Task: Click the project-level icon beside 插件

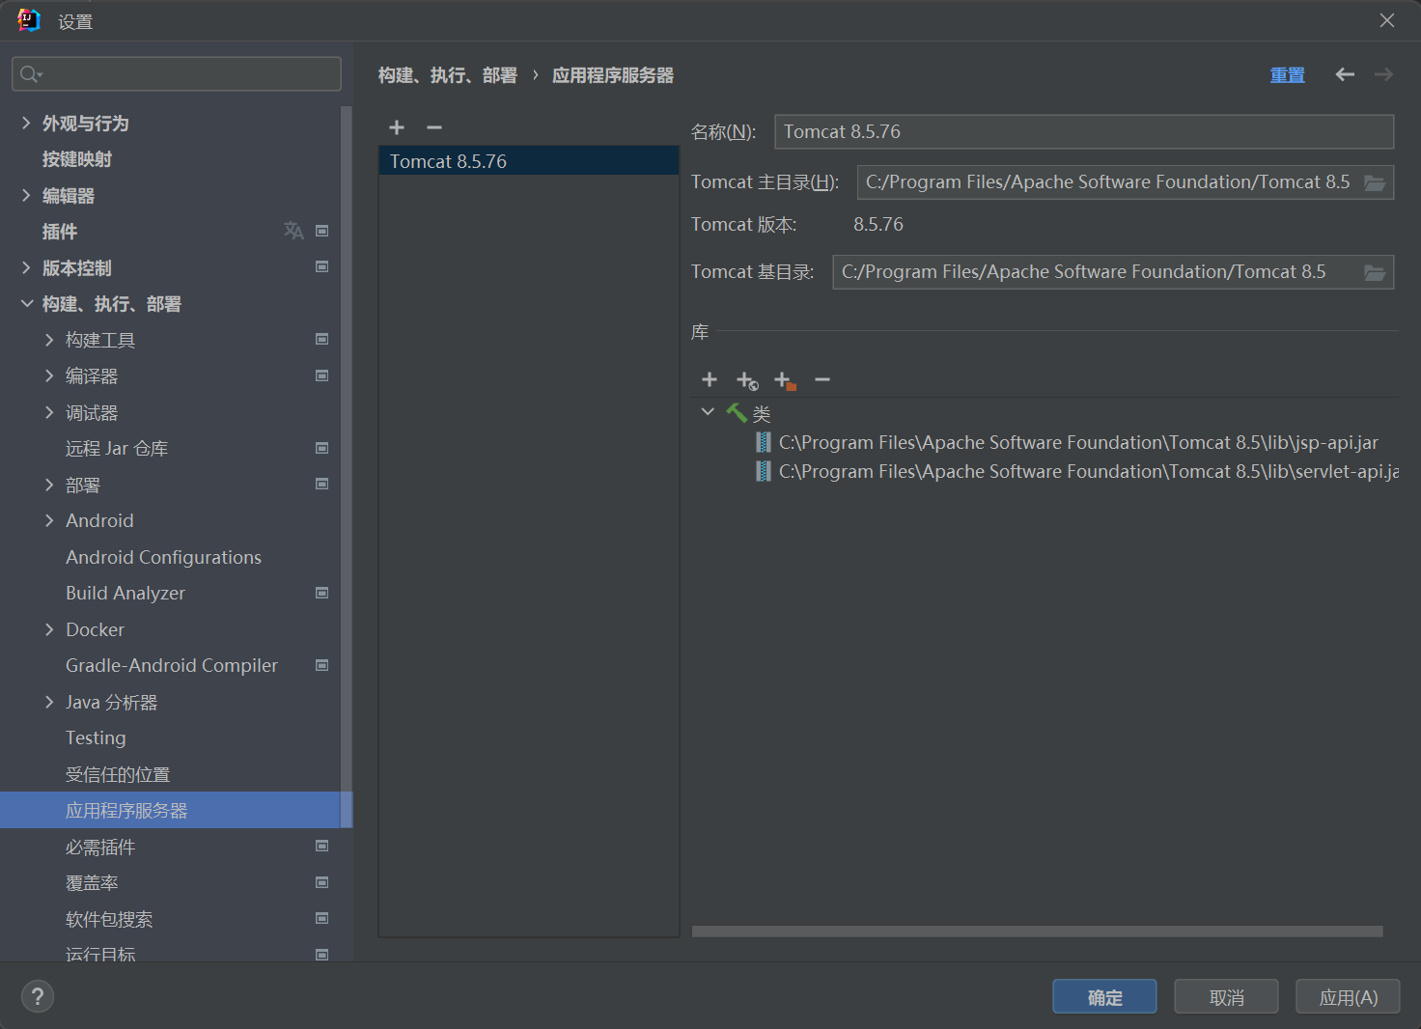Action: coord(322,231)
